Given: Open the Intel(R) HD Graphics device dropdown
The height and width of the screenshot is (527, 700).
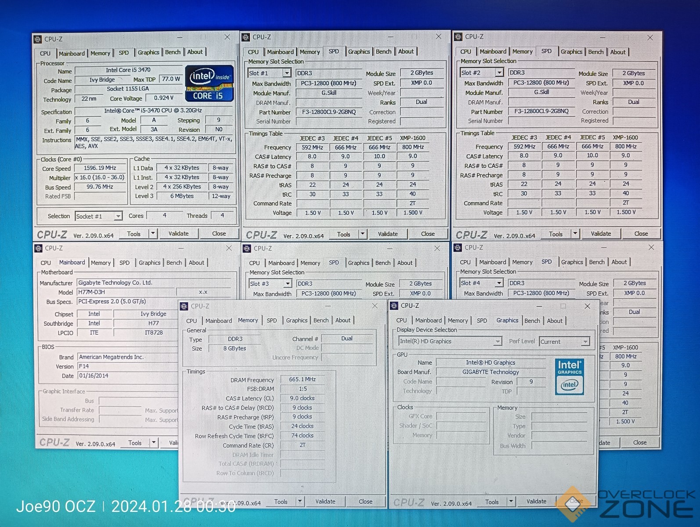Looking at the screenshot, I should (497, 342).
